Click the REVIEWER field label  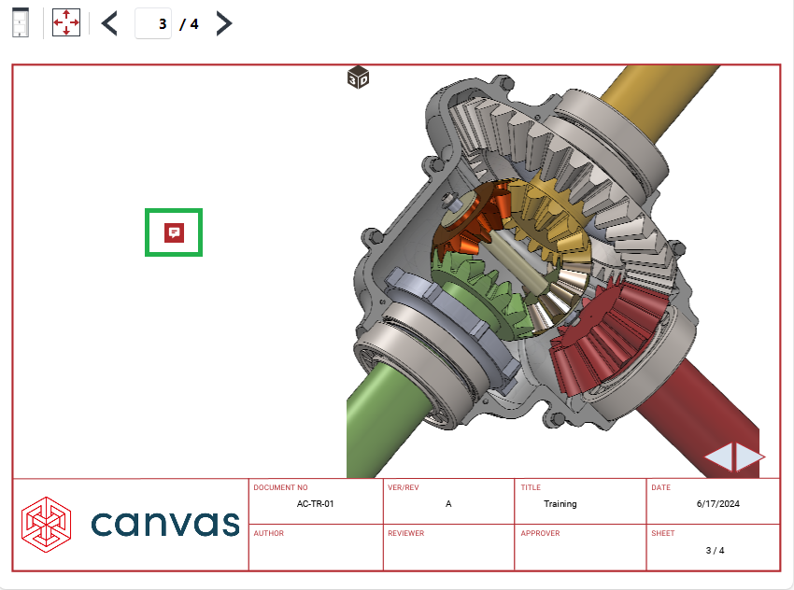(x=406, y=533)
